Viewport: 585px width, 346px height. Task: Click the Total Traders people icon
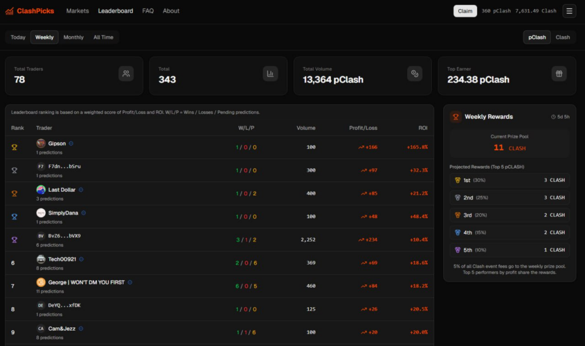126,73
